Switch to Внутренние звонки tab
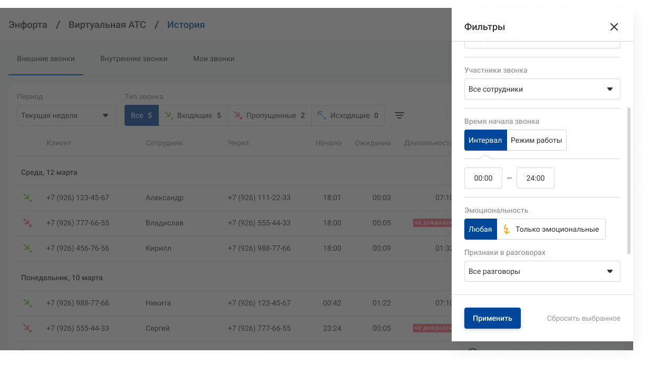649x365 pixels. click(x=133, y=58)
